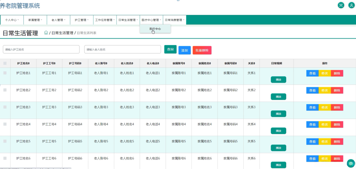The height and width of the screenshot is (169, 356).
Task: Click the red 批量删除 button
Action: pos(202,50)
